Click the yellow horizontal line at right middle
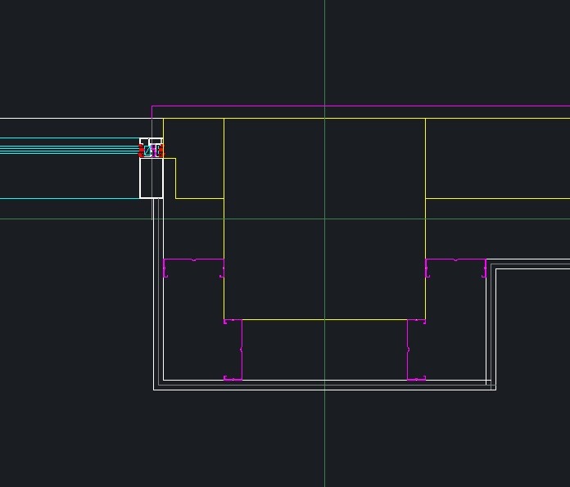The width and height of the screenshot is (570, 487). pos(498,198)
